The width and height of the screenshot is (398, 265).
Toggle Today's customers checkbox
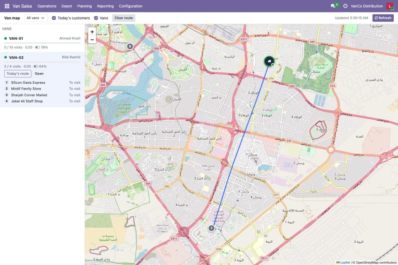tap(54, 18)
